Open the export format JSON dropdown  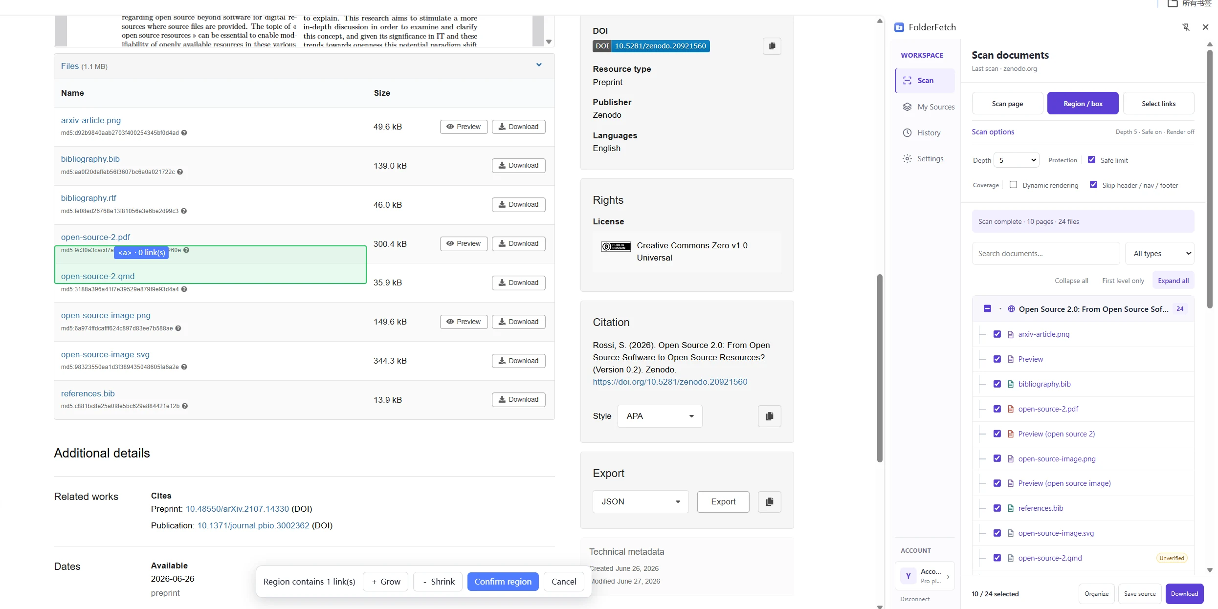point(641,502)
